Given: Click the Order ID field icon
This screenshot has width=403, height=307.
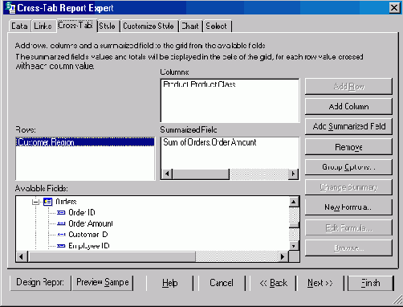Looking at the screenshot, I should [x=61, y=212].
